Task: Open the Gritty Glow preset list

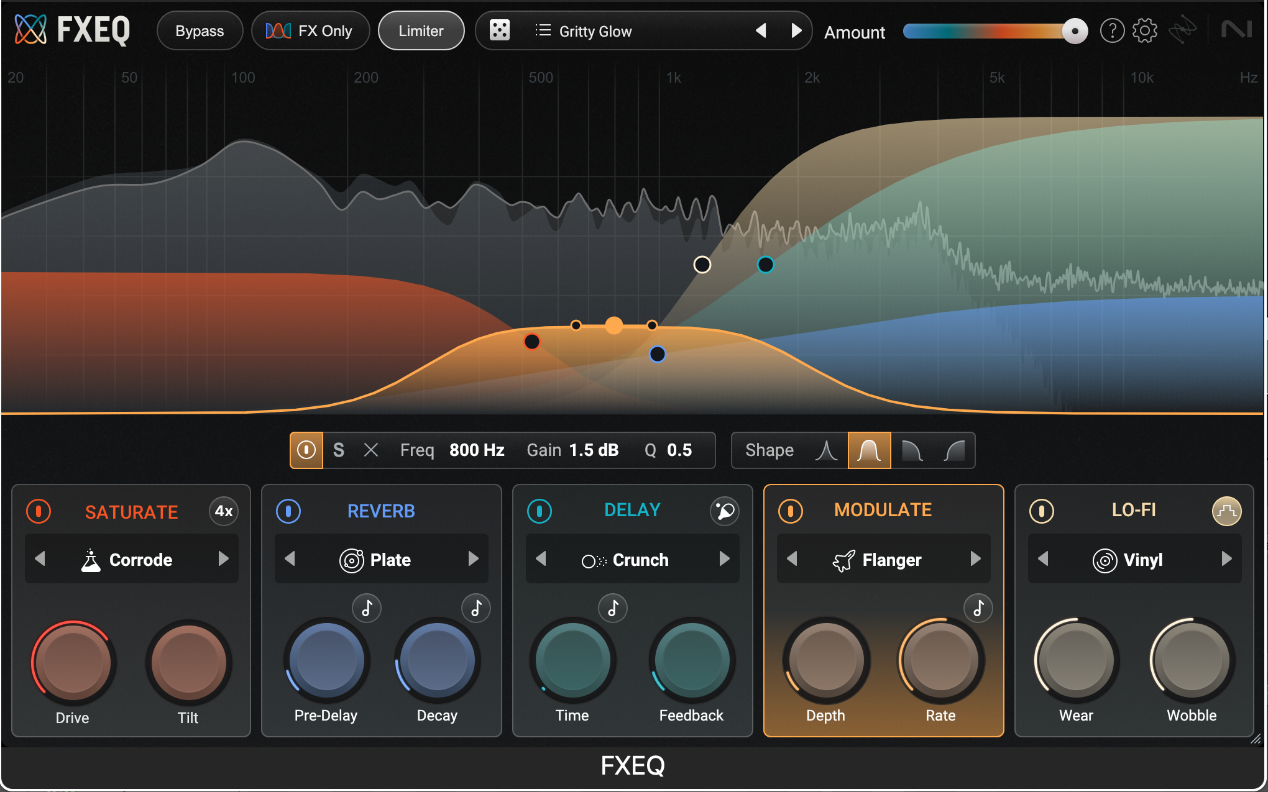Action: pyautogui.click(x=583, y=31)
